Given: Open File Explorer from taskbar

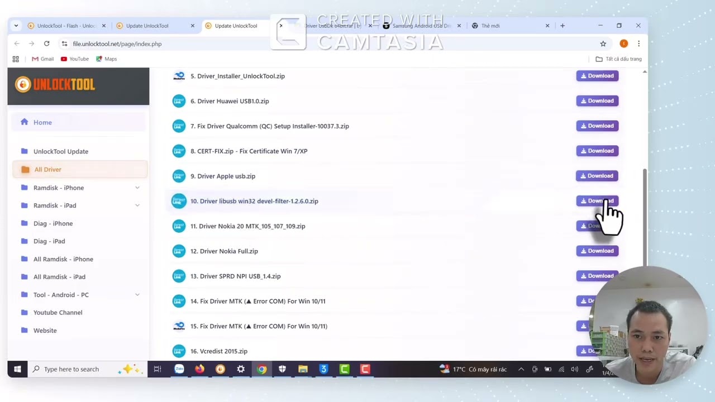Looking at the screenshot, I should coord(303,369).
